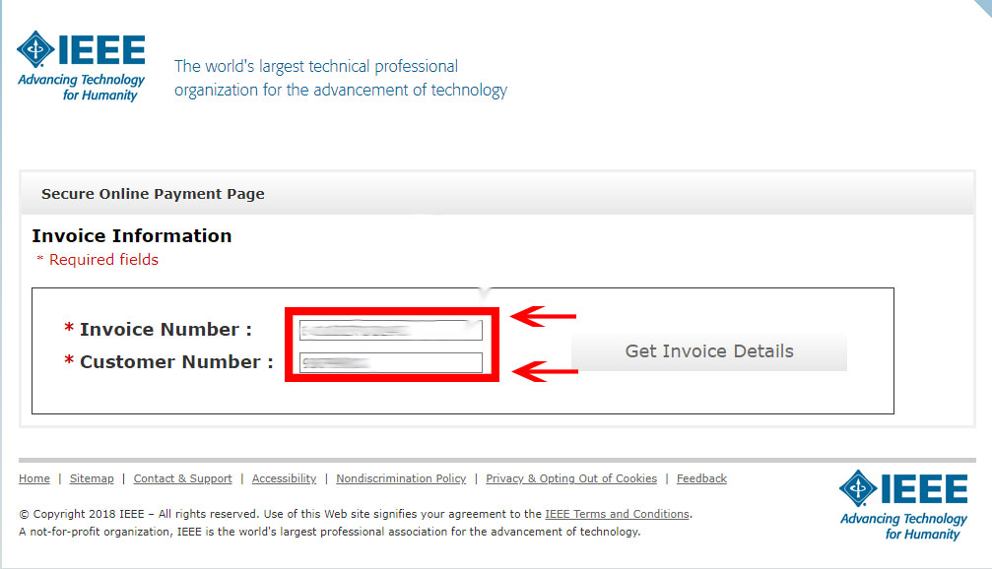Go to Contact & Support

(182, 478)
